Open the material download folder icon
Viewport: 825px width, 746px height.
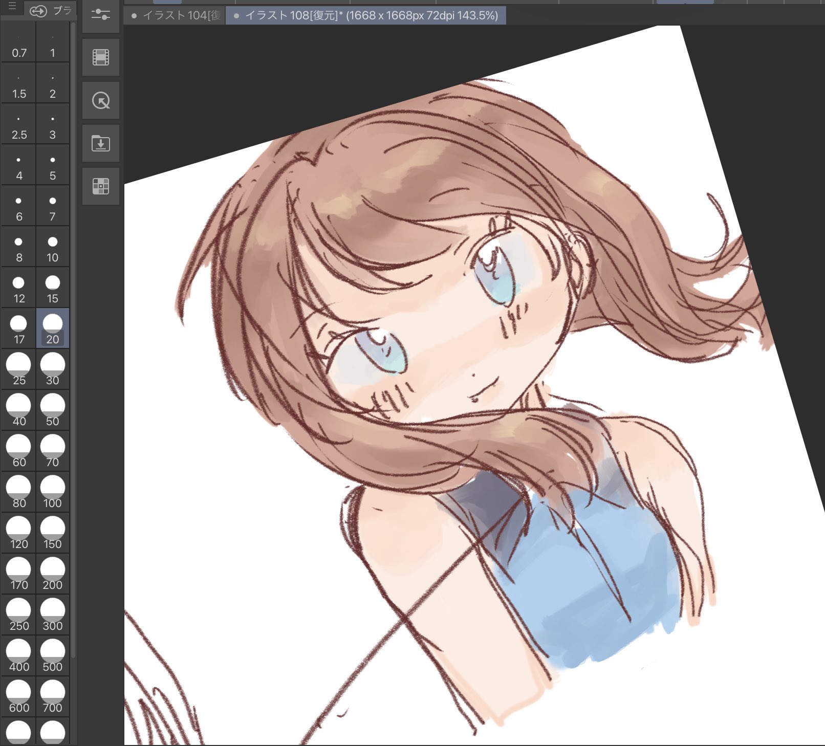[101, 143]
